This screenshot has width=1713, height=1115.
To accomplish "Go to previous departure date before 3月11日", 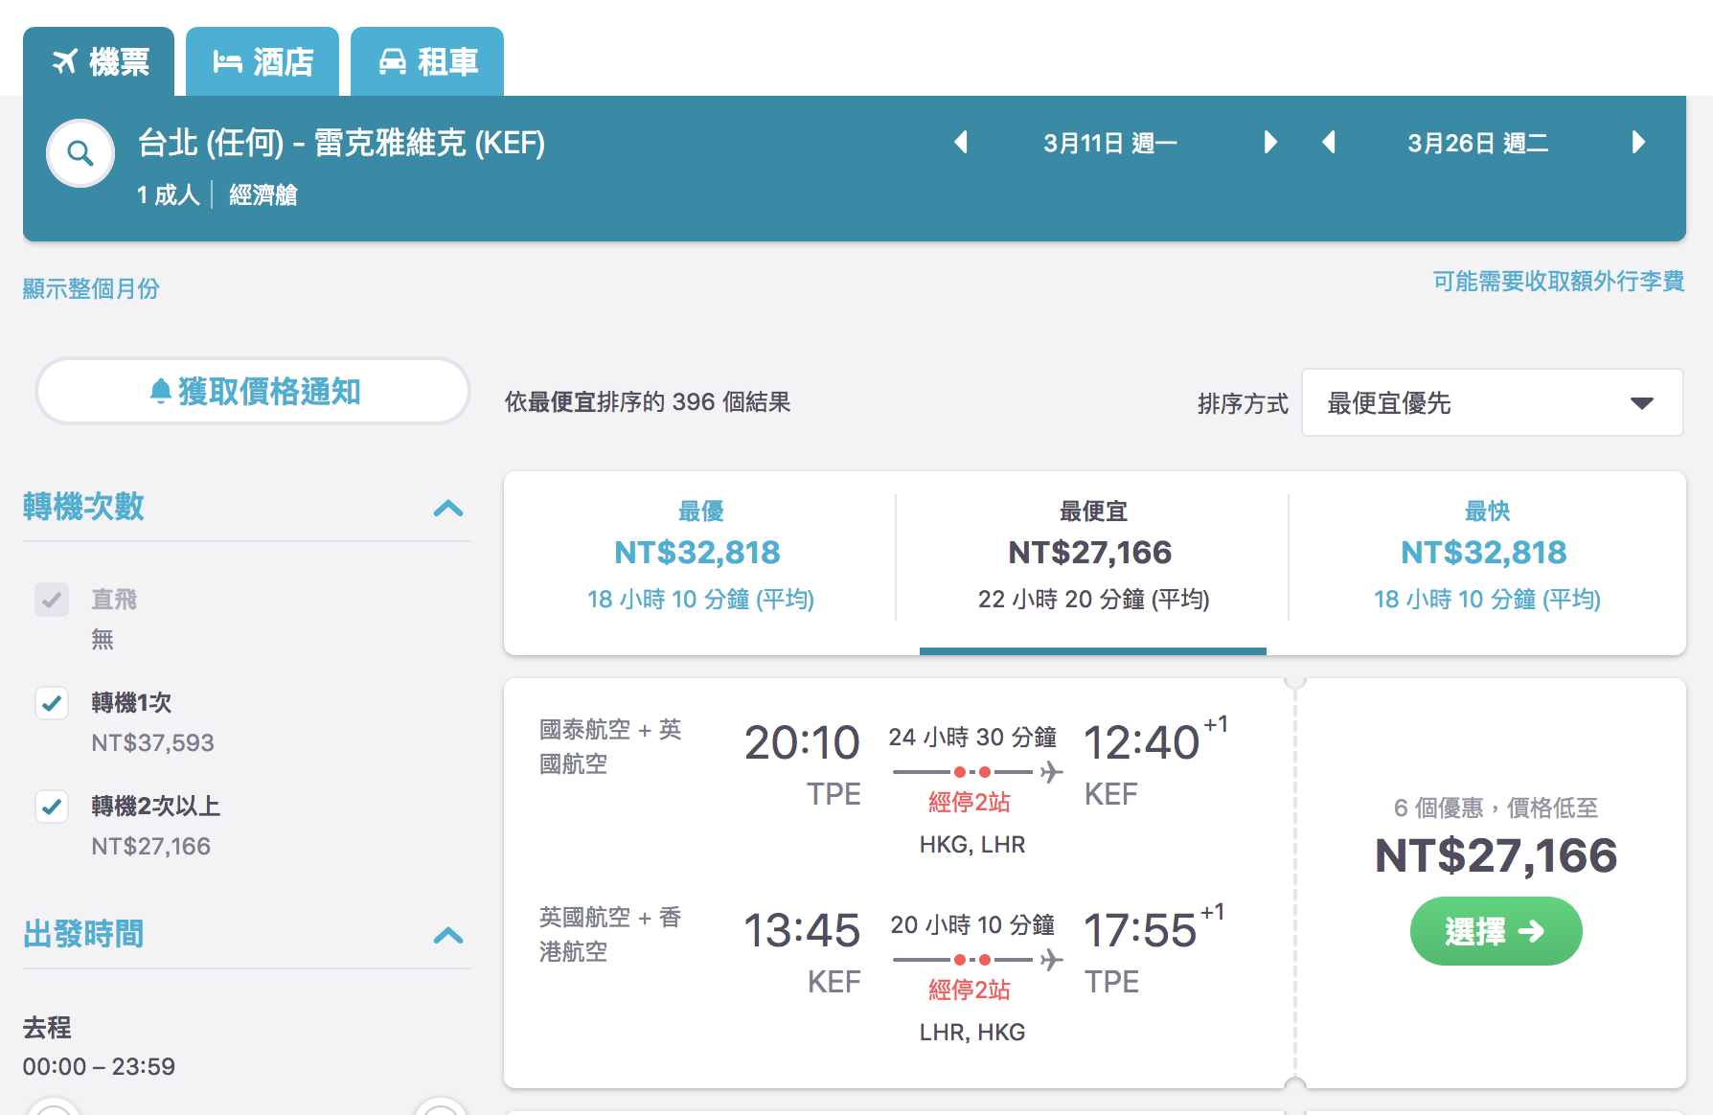I will coord(961,143).
